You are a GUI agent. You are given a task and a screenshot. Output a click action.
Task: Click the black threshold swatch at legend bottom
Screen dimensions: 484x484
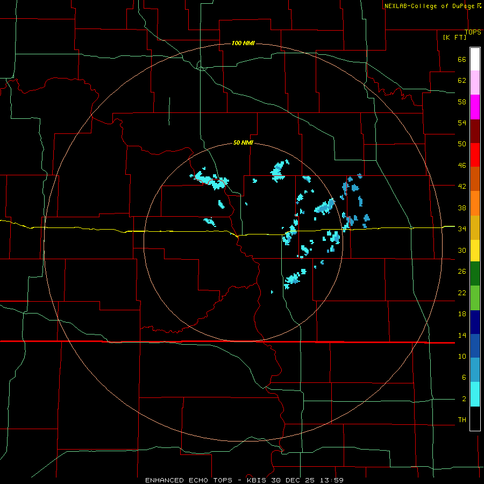pyautogui.click(x=475, y=418)
